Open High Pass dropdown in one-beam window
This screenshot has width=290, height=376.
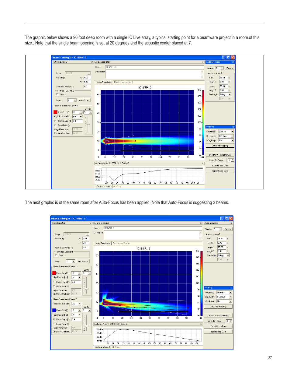(x=81, y=117)
